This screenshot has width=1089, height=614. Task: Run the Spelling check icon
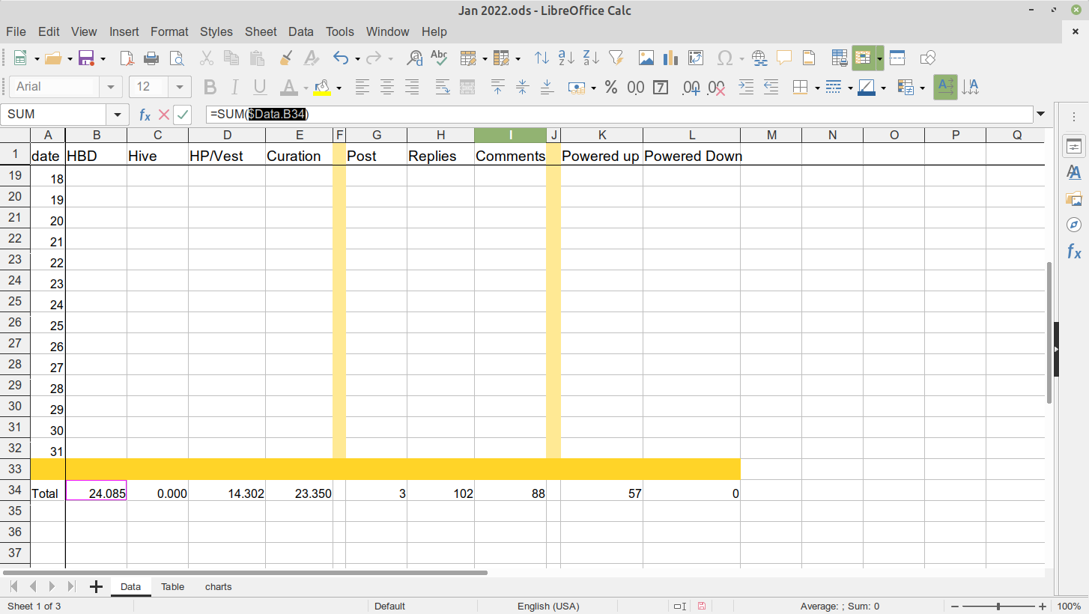(x=439, y=58)
